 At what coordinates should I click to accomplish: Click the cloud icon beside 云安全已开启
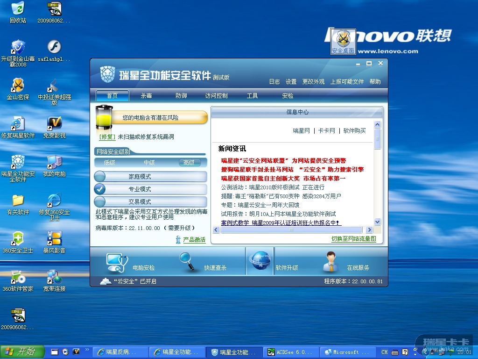[106, 281]
